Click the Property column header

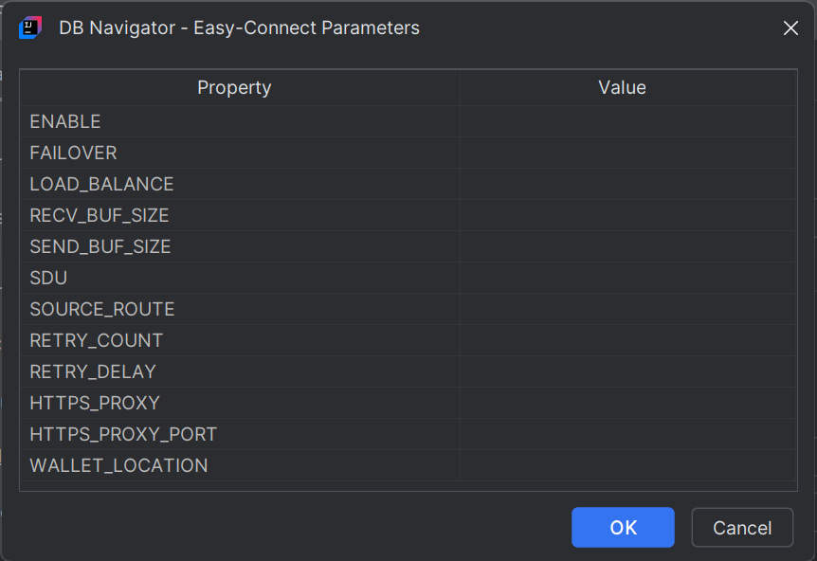pos(234,87)
